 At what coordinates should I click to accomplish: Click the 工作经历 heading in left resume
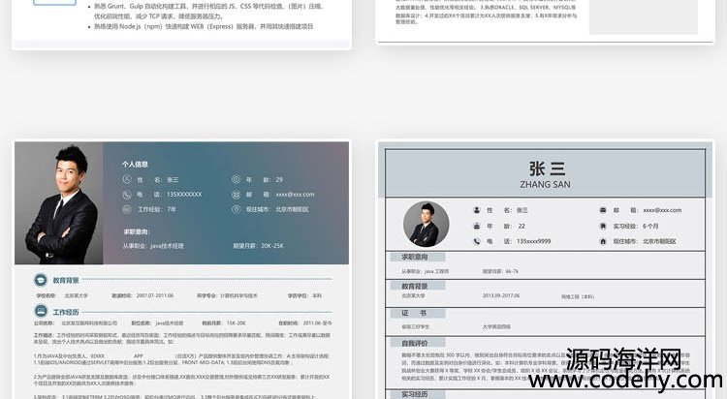(x=66, y=312)
